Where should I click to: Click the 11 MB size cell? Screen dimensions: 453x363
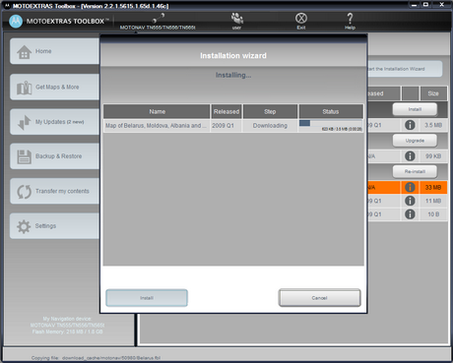coord(433,201)
